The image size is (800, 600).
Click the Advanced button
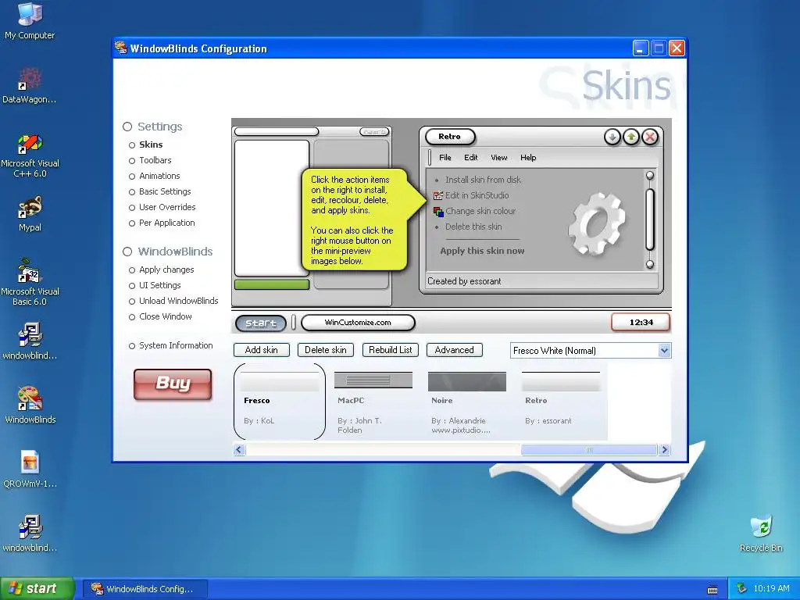(x=454, y=350)
